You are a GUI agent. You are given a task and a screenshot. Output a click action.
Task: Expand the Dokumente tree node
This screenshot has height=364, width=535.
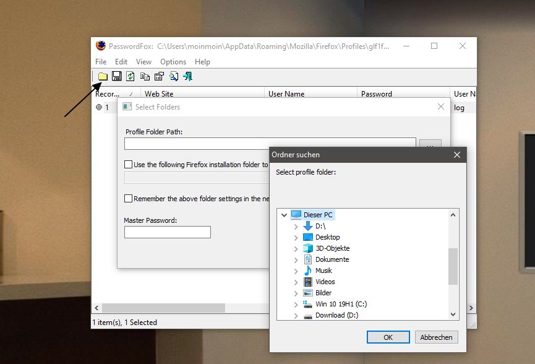coord(296,259)
